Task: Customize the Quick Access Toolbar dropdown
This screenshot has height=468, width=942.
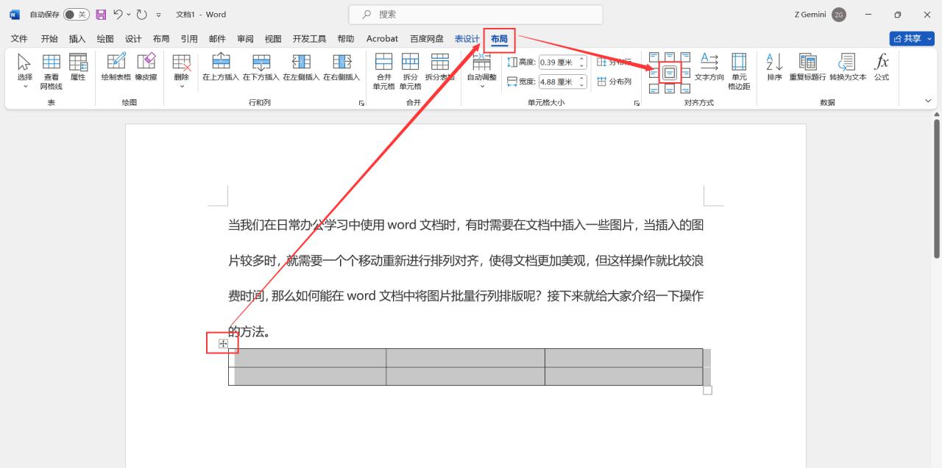Action: [158, 15]
